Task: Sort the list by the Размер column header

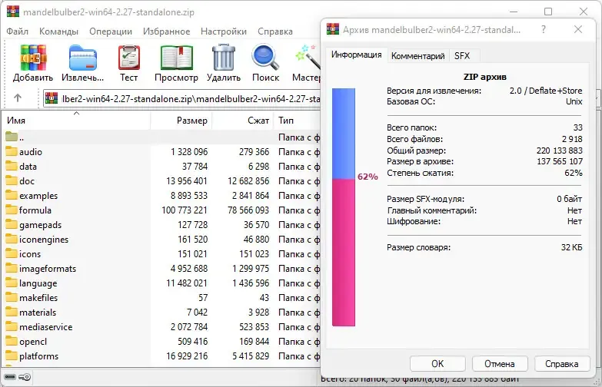Action: coord(181,121)
